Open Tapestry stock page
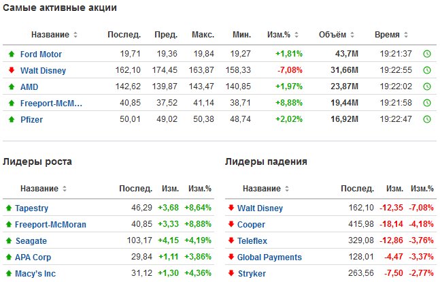The image size is (440, 282). pos(31,208)
